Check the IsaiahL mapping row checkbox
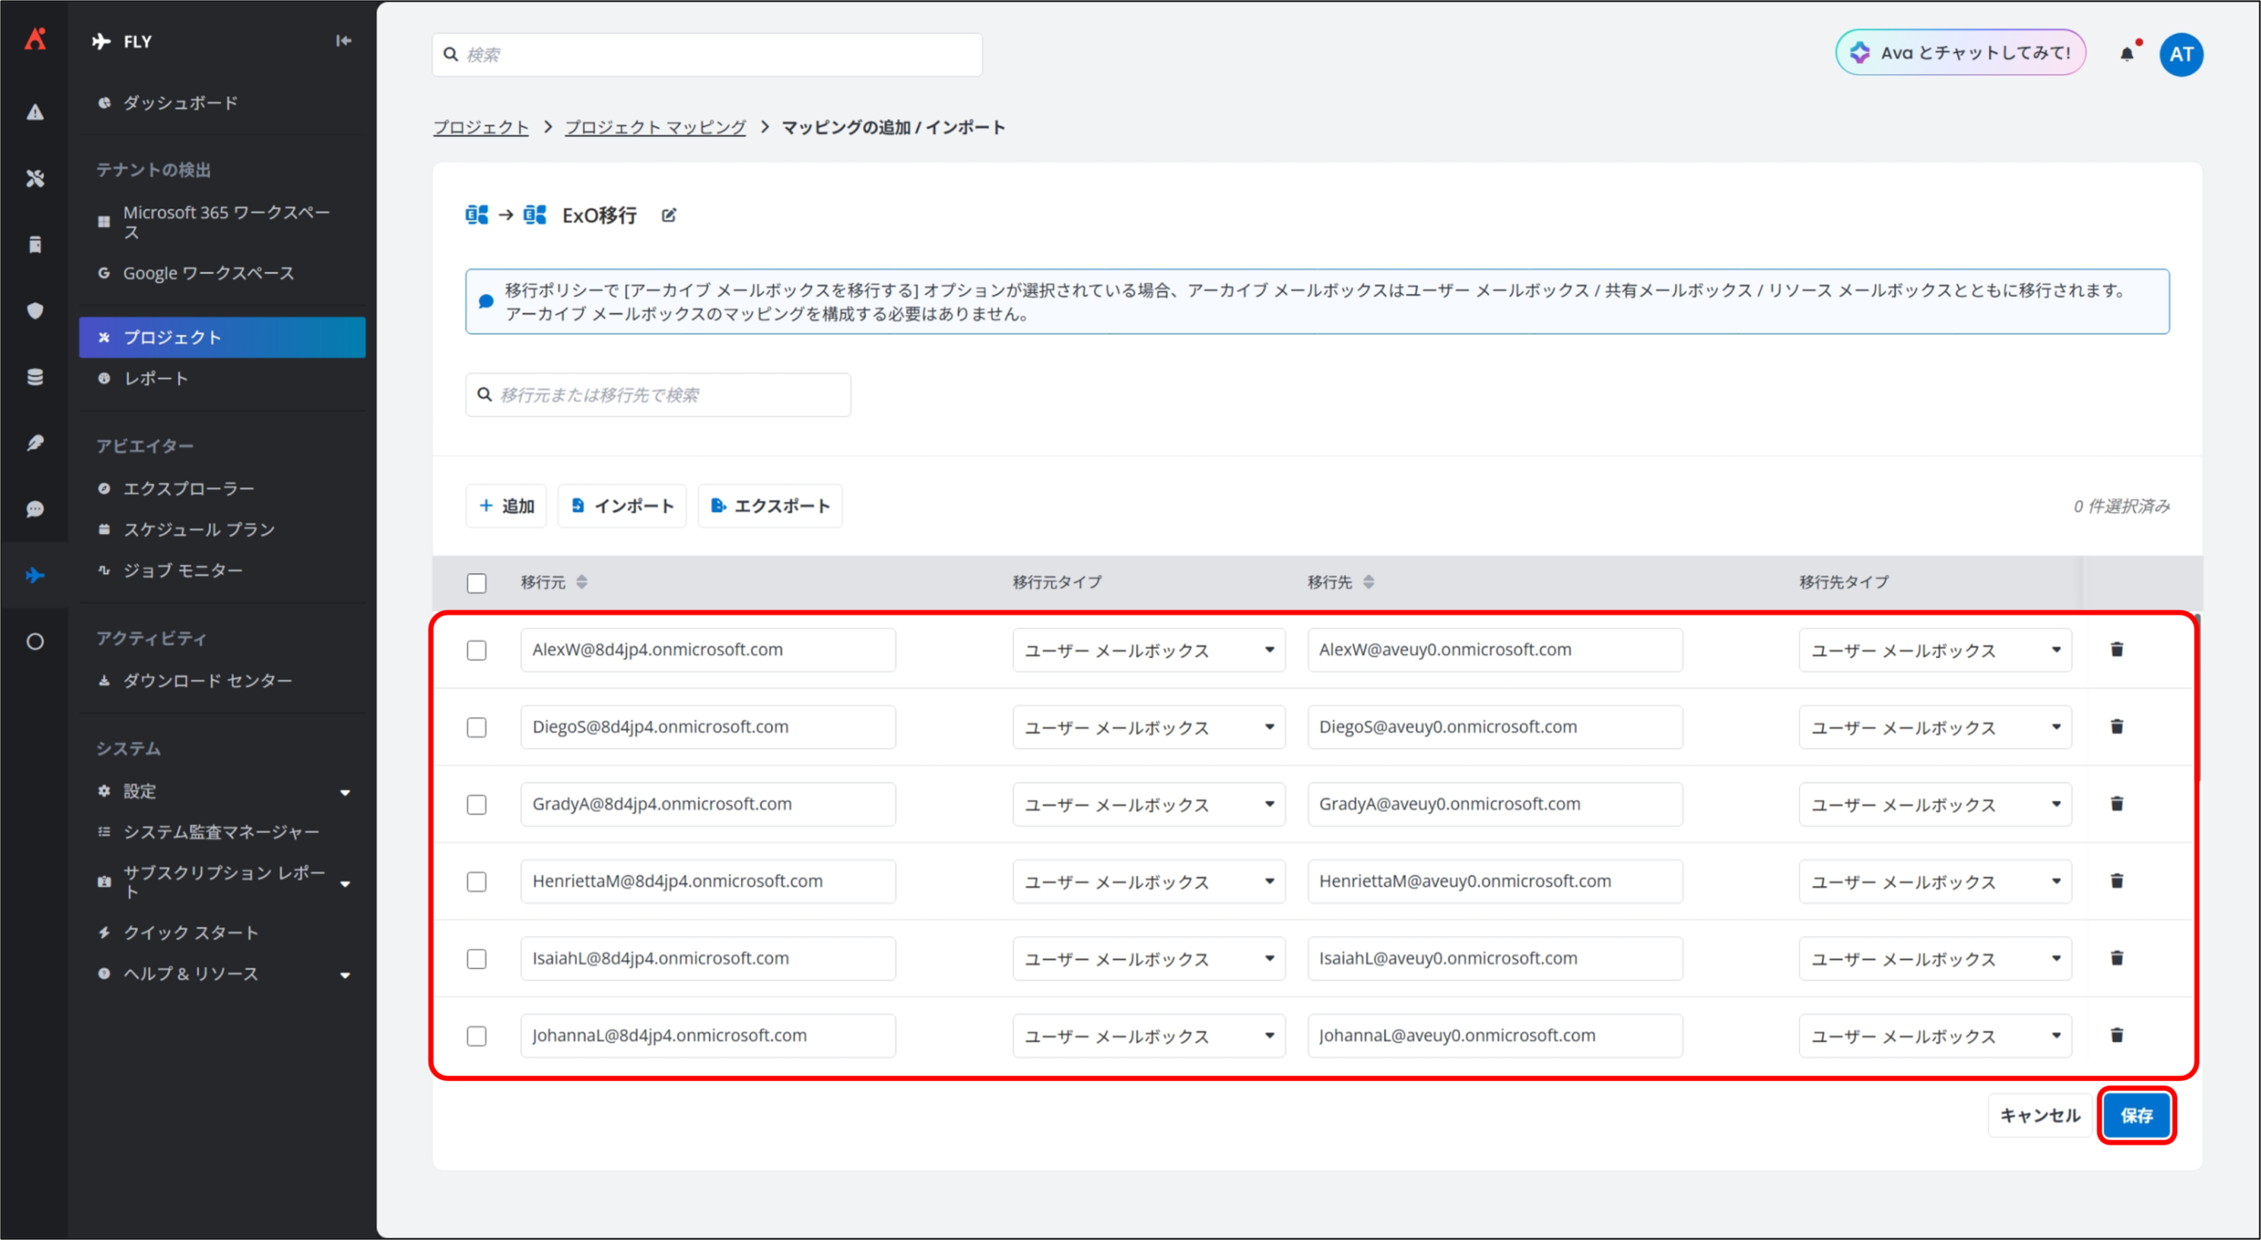Screen dimensions: 2261x1240 [477, 959]
